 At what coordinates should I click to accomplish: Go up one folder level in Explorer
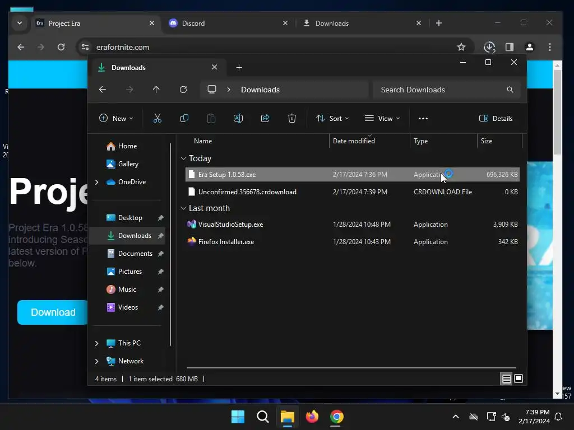156,90
